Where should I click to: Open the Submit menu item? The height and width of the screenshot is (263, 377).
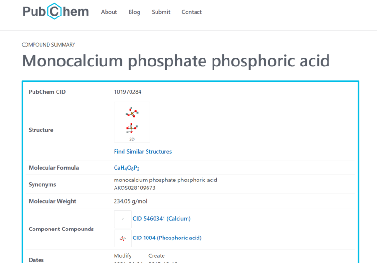(x=161, y=12)
